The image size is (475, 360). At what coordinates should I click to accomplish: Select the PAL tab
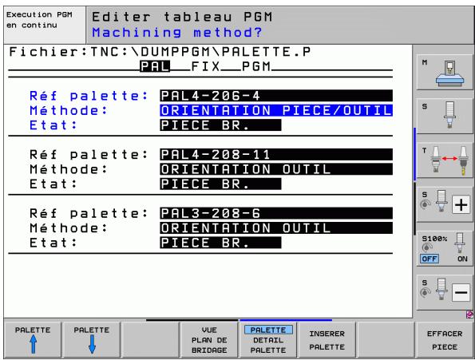pyautogui.click(x=155, y=66)
